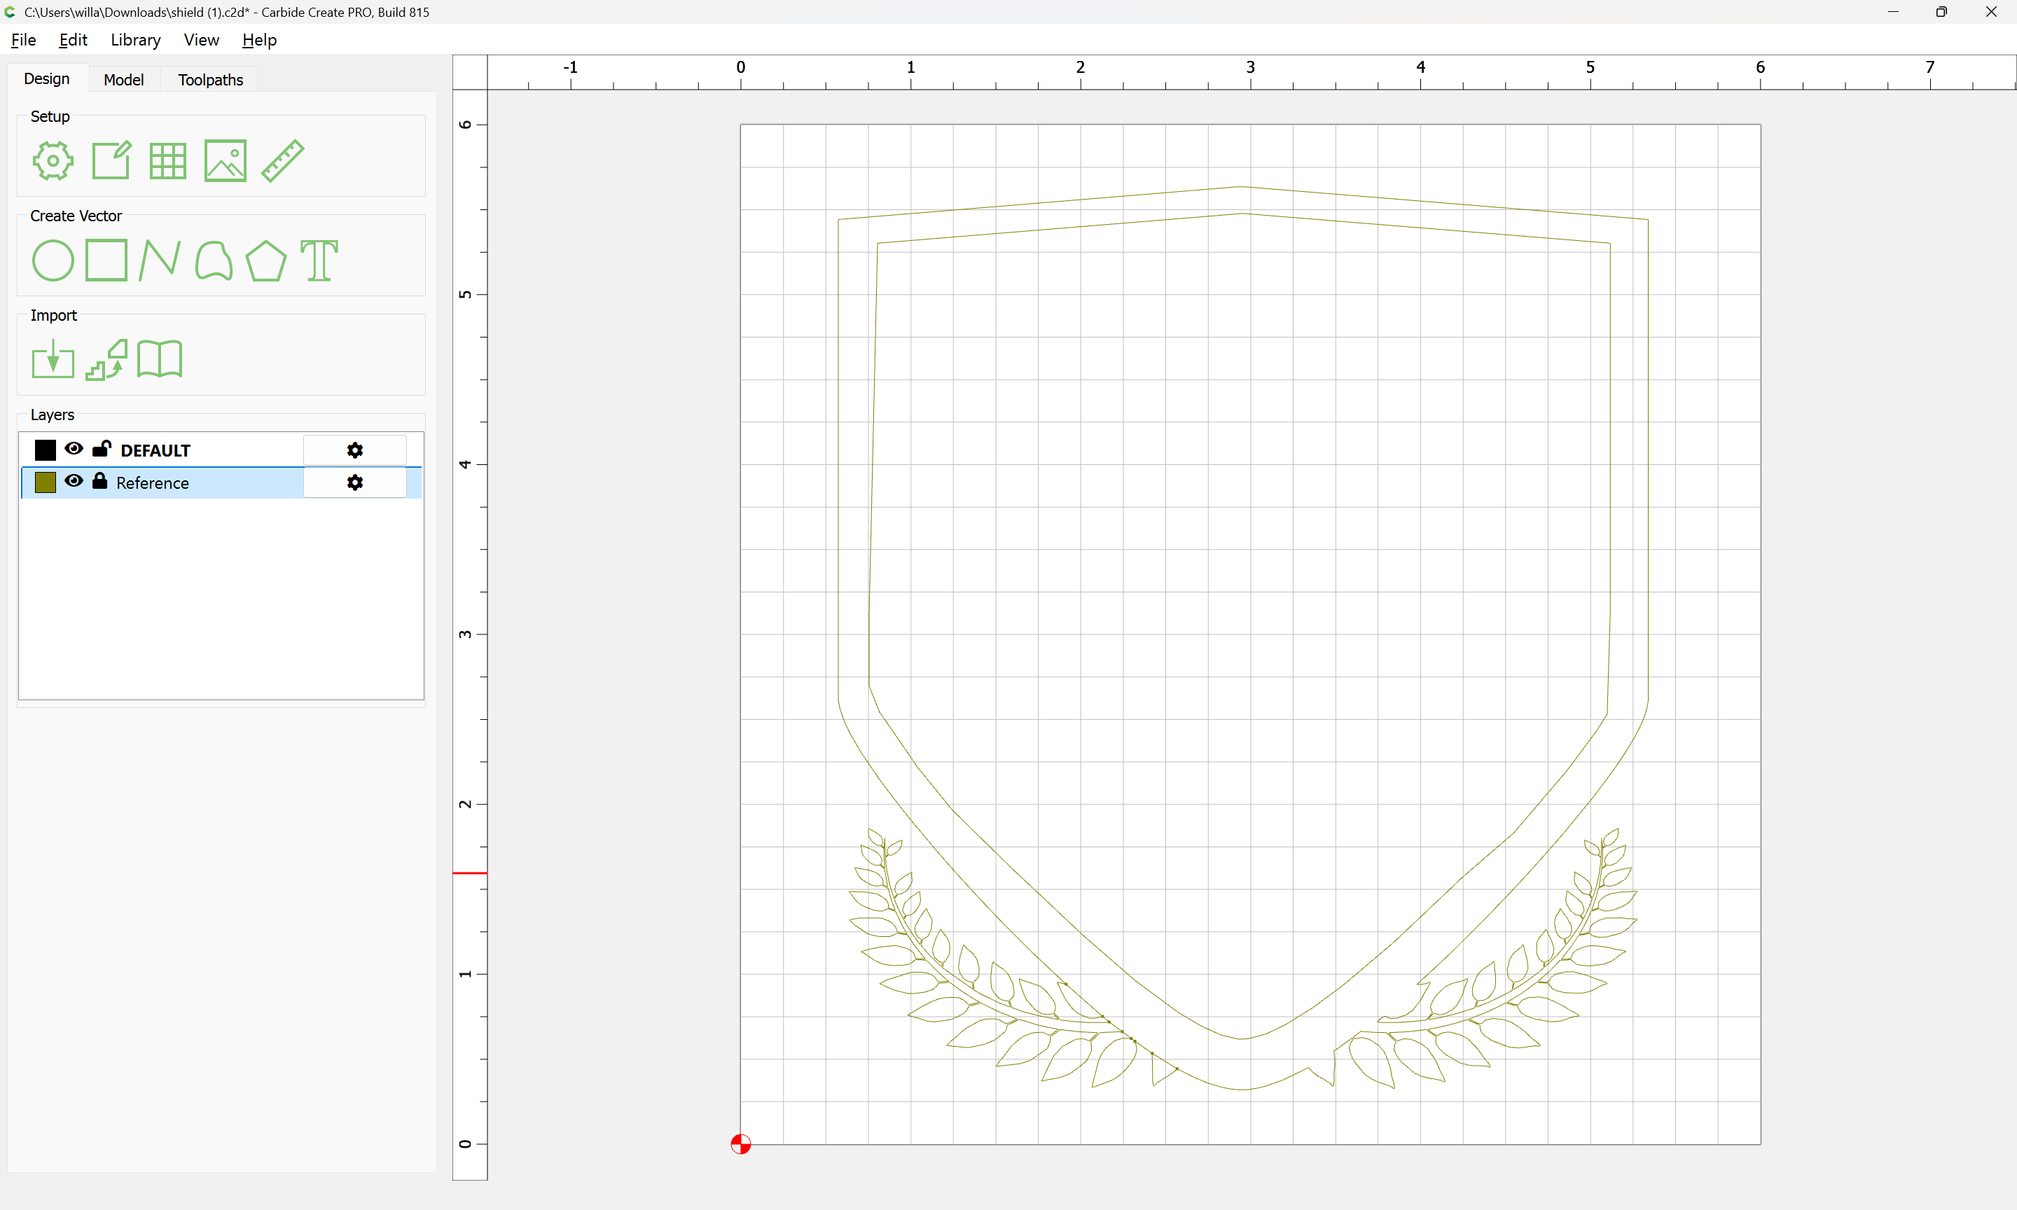Toggle DEFAULT layer lock
2017x1210 pixels.
[x=101, y=448]
